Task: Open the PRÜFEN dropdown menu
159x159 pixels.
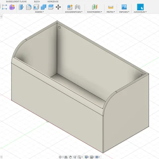Action: click(x=111, y=12)
